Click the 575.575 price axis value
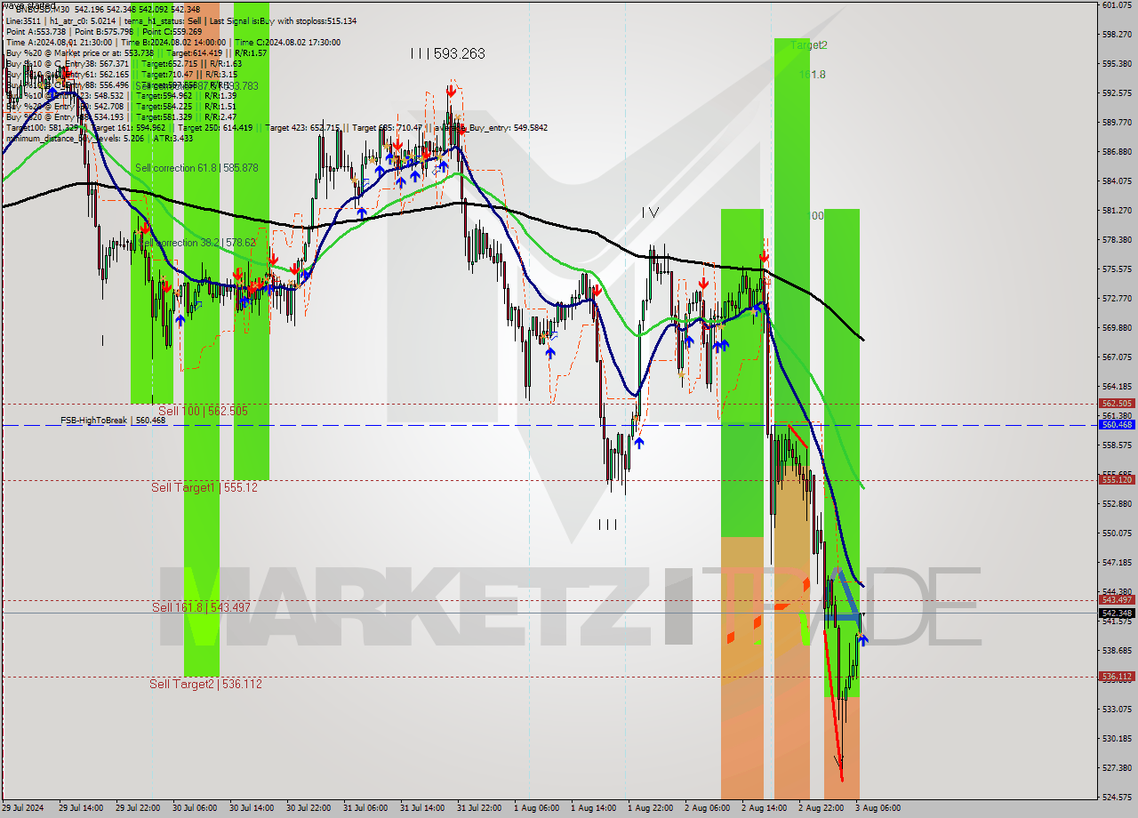The width and height of the screenshot is (1138, 818). tap(1117, 269)
